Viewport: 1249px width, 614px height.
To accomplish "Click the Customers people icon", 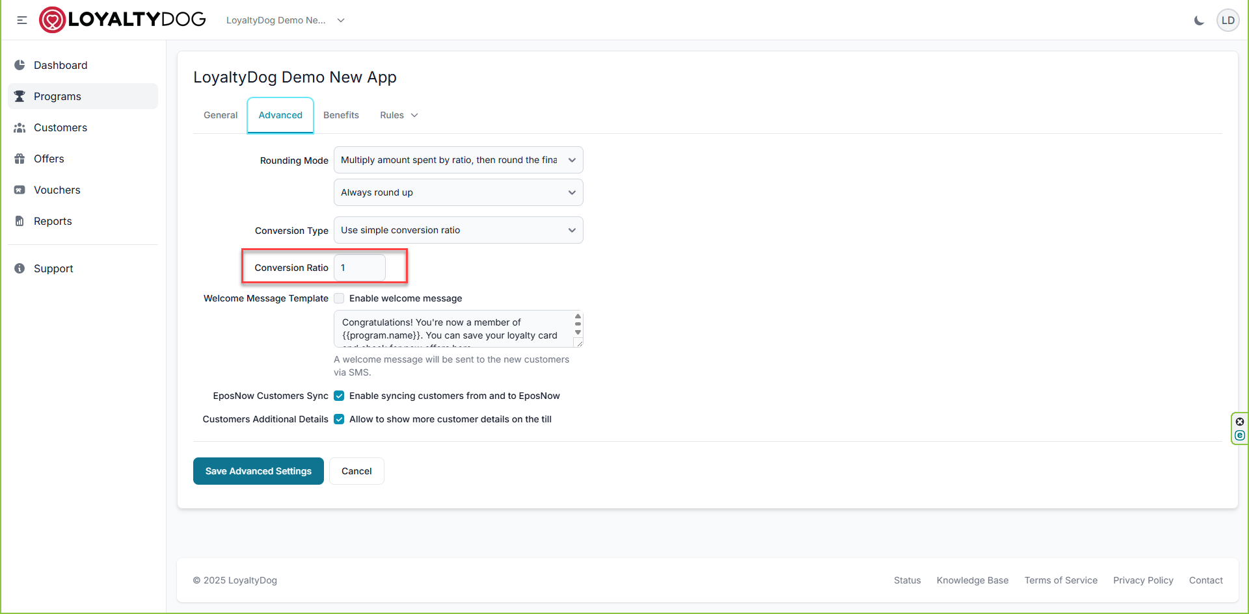I will tap(20, 127).
